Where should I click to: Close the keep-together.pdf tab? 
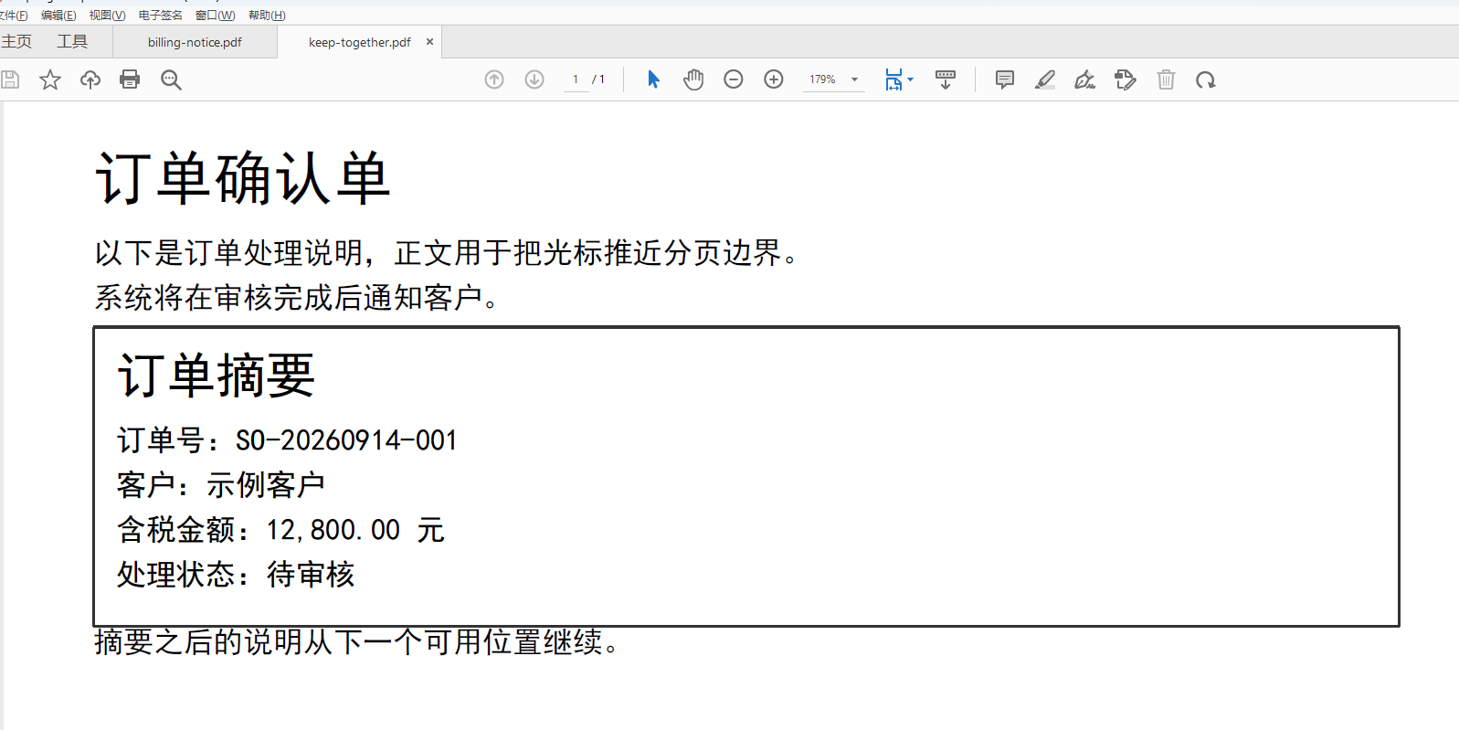click(429, 42)
